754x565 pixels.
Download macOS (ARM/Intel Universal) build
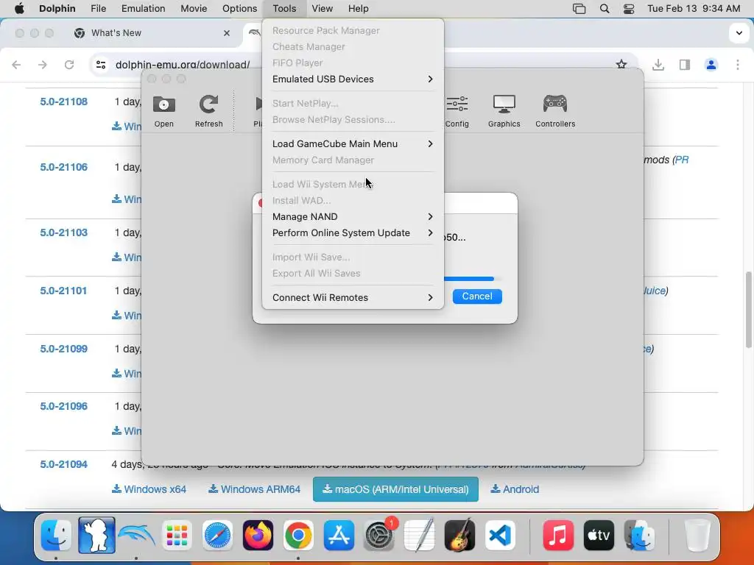[x=395, y=489]
